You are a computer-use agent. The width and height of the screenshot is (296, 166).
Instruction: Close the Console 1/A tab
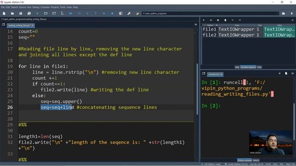[x=221, y=74]
